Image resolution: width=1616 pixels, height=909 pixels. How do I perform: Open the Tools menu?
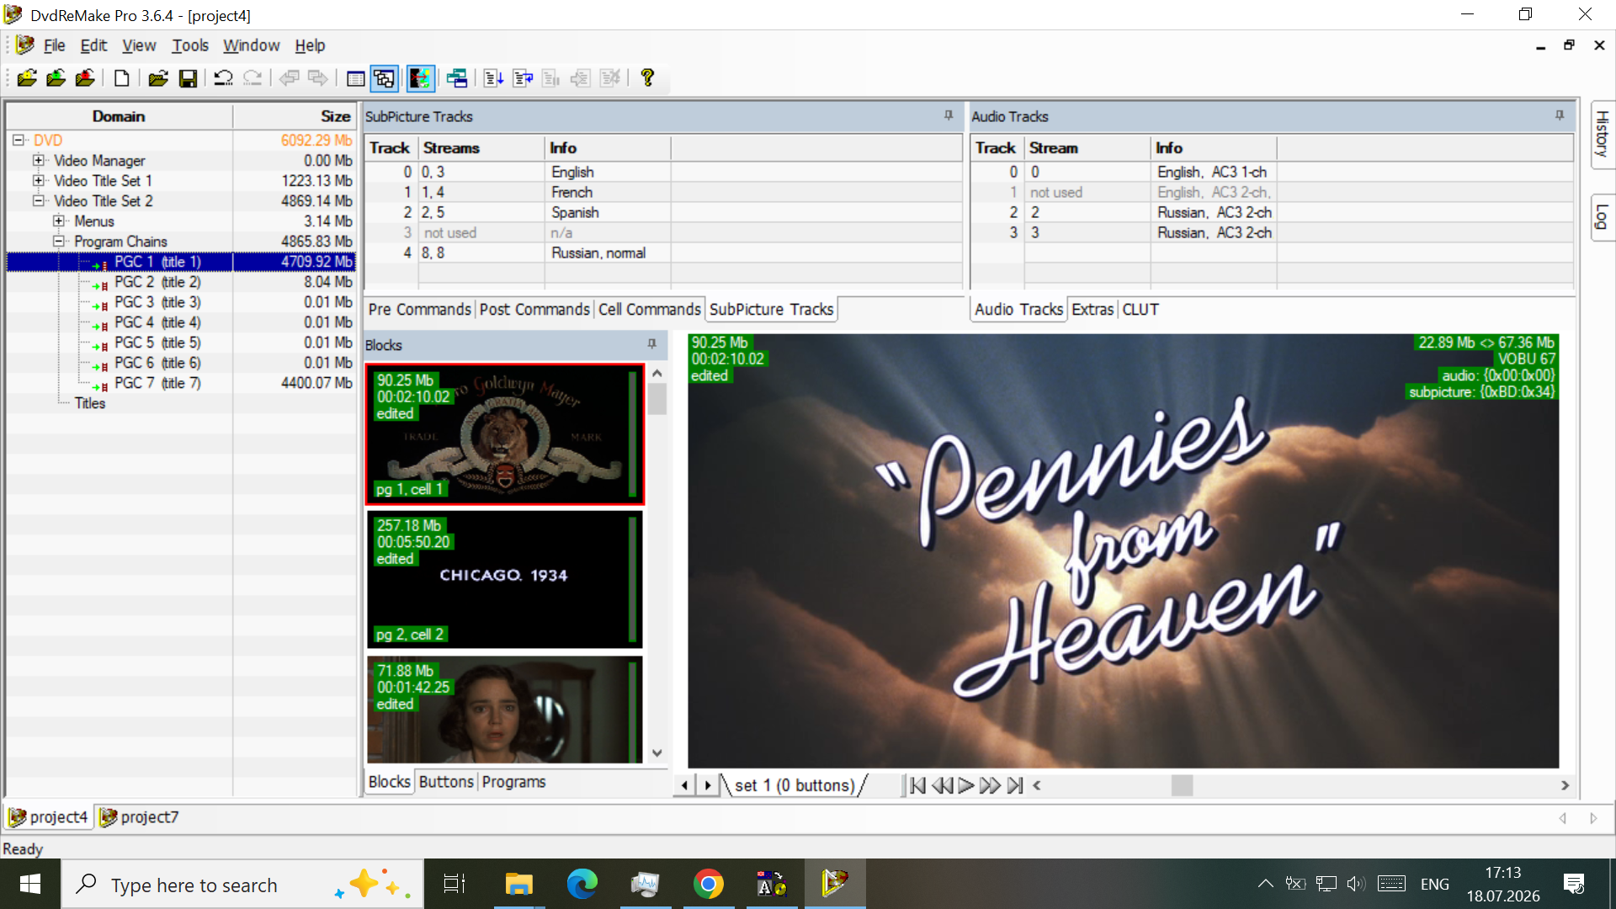coord(190,45)
